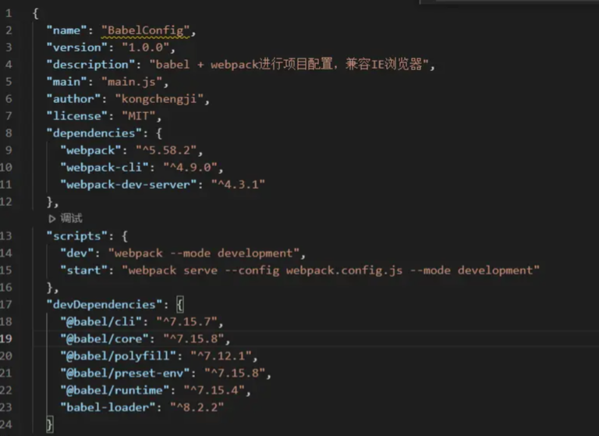
Task: Click the "main" key on line 5
Action: (66, 82)
